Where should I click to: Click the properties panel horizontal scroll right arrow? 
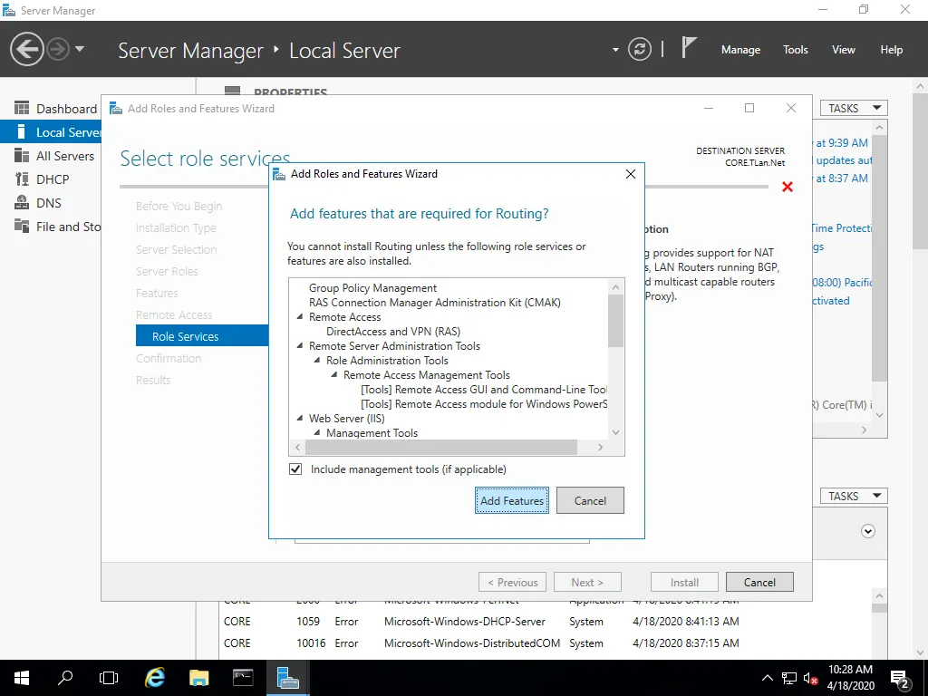click(864, 430)
